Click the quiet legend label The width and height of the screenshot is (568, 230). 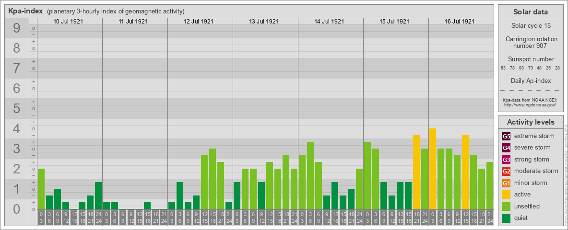pos(522,218)
